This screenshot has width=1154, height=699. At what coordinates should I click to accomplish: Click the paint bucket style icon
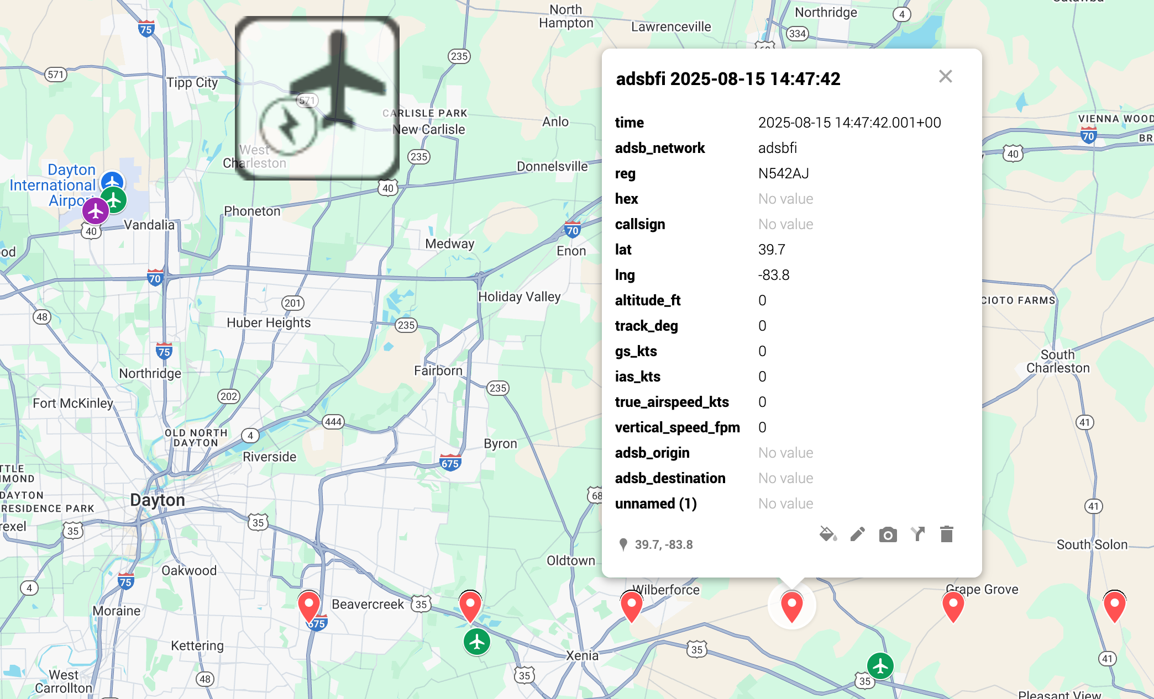coord(827,534)
